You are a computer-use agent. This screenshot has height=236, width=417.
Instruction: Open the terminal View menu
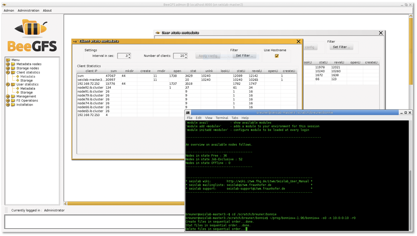pos(209,118)
